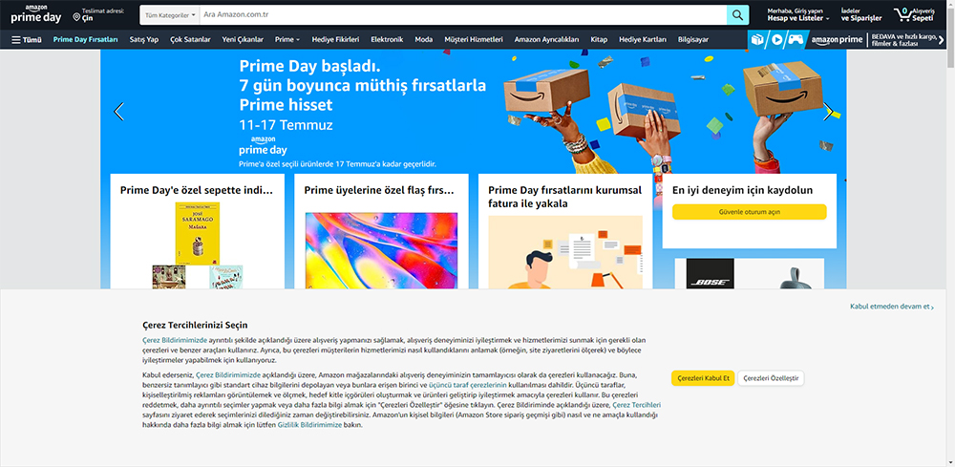Open Bilgisayar nav item
Image resolution: width=955 pixels, height=467 pixels.
pos(693,39)
